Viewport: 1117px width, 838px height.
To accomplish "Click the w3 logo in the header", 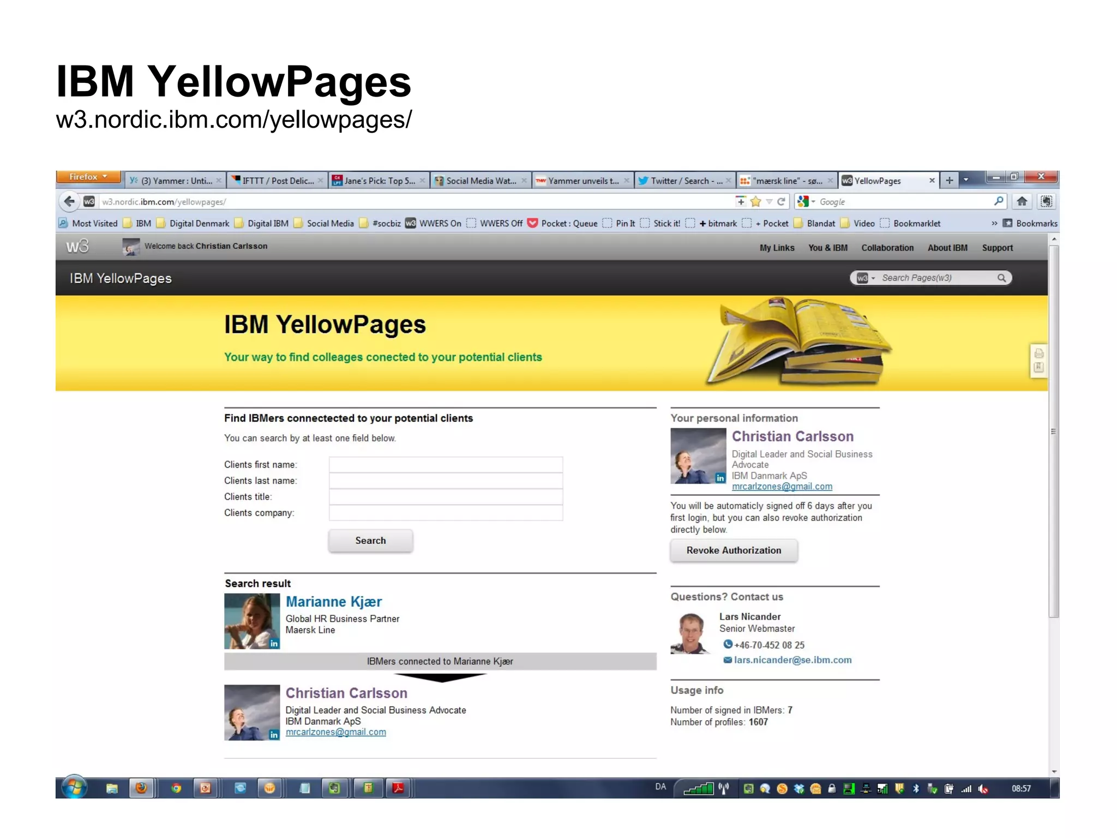I will pos(77,247).
